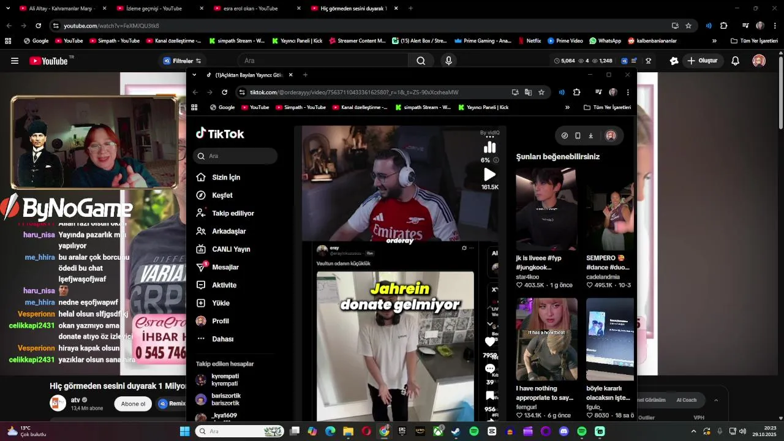This screenshot has height=441, width=784.
Task: Show hidden system tray icons
Action: tap(692, 431)
